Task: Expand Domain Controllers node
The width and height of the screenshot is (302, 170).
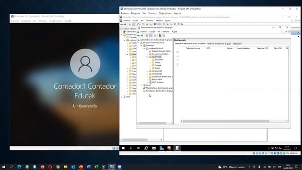Action: (x=147, y=54)
